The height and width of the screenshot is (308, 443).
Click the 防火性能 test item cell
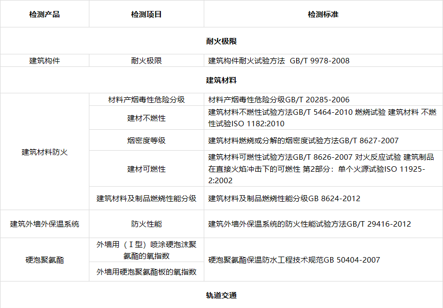146,224
